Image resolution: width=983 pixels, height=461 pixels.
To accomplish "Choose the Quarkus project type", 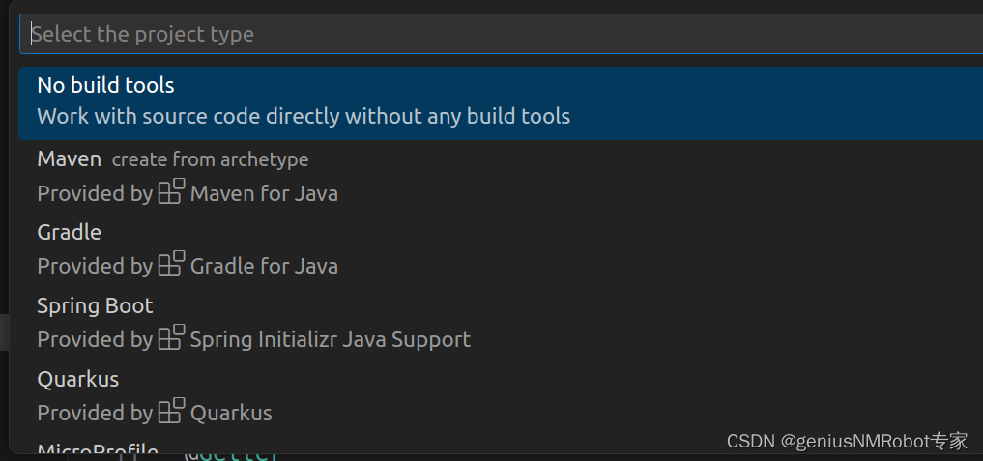I will (x=501, y=396).
